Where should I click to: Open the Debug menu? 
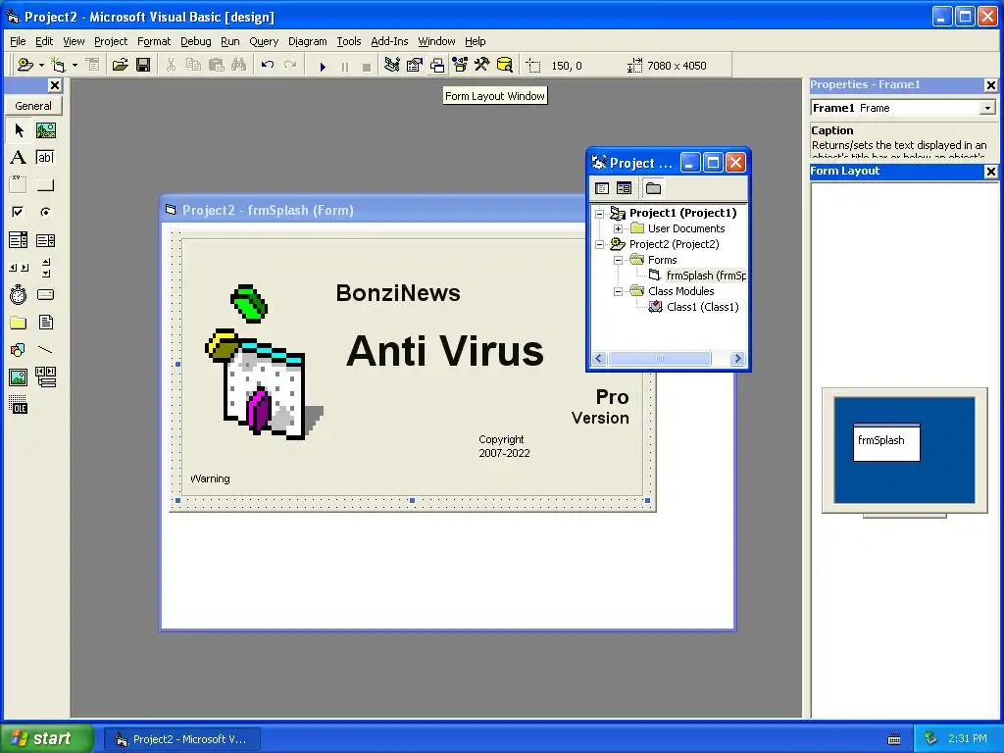click(x=195, y=41)
